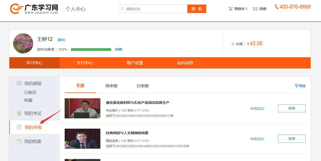Click the 我的考试 sidebar icon

(x=19, y=113)
